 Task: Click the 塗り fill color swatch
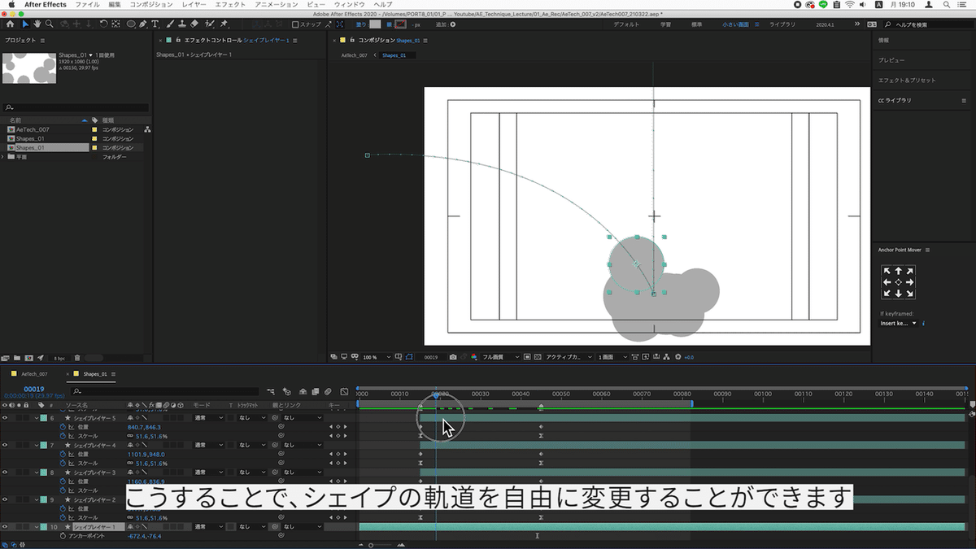coord(374,24)
